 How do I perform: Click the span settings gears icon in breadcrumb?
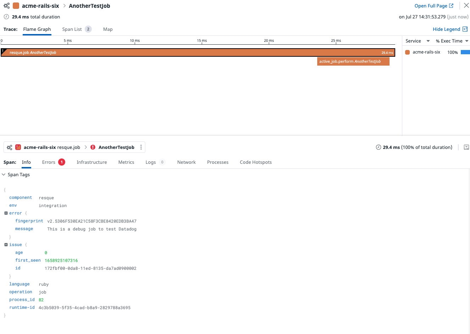pyautogui.click(x=9, y=147)
